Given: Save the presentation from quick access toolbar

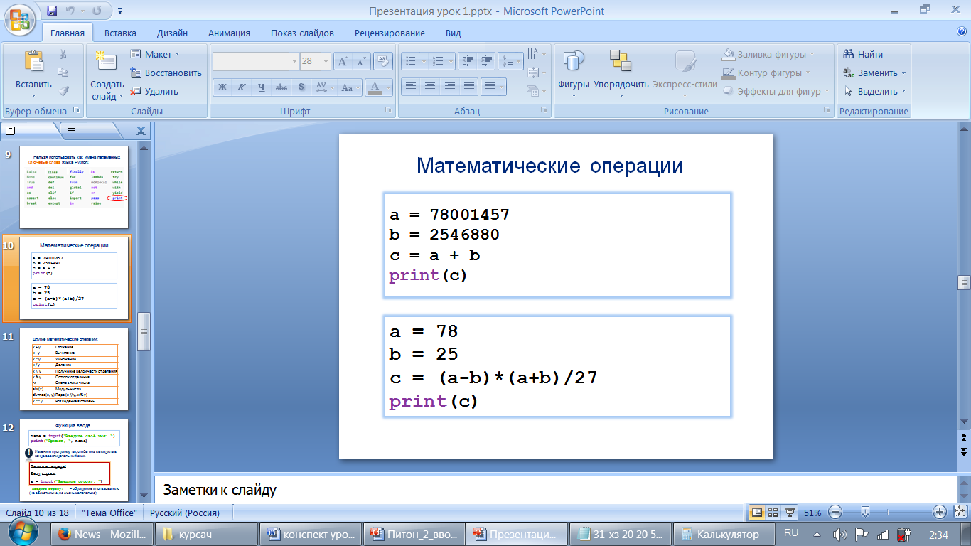Looking at the screenshot, I should point(51,11).
